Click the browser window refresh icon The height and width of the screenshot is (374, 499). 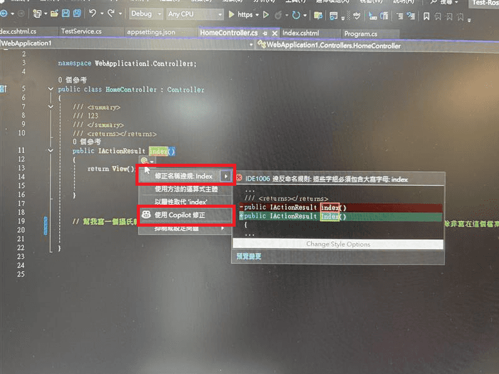tap(333, 16)
